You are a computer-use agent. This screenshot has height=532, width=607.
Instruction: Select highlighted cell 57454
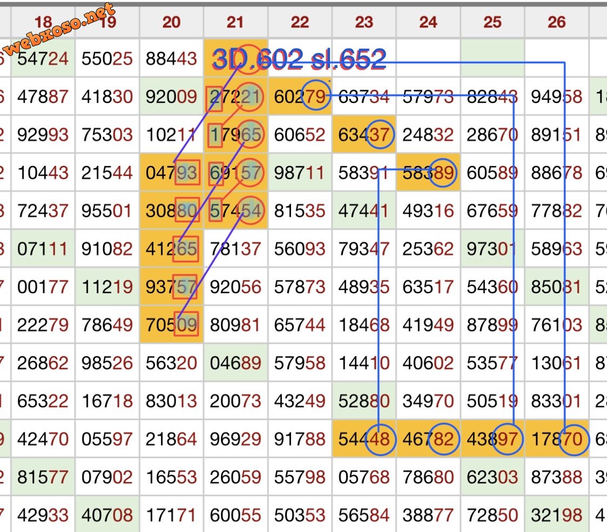click(235, 211)
